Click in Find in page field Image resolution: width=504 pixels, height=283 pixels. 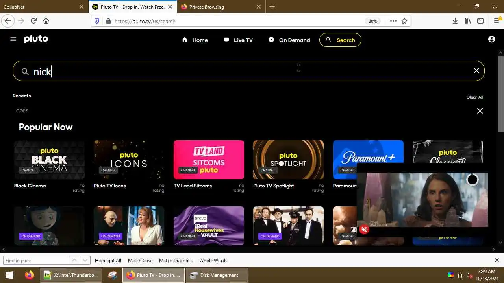click(x=36, y=260)
